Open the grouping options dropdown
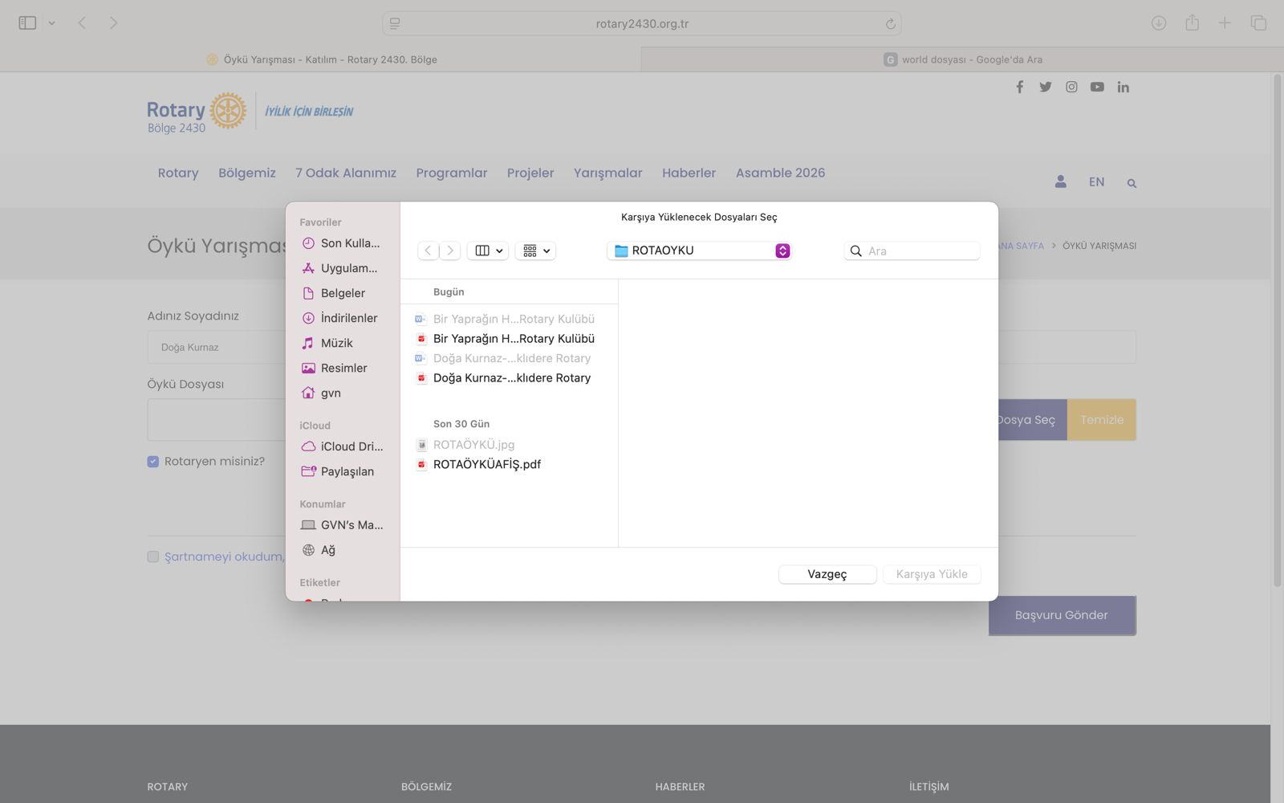This screenshot has width=1284, height=803. (536, 251)
